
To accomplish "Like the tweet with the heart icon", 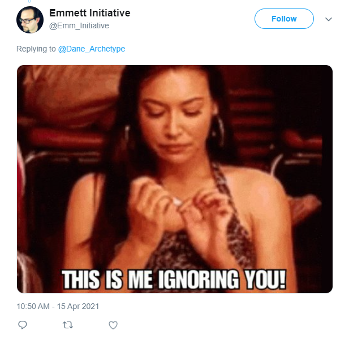I will coord(113,325).
